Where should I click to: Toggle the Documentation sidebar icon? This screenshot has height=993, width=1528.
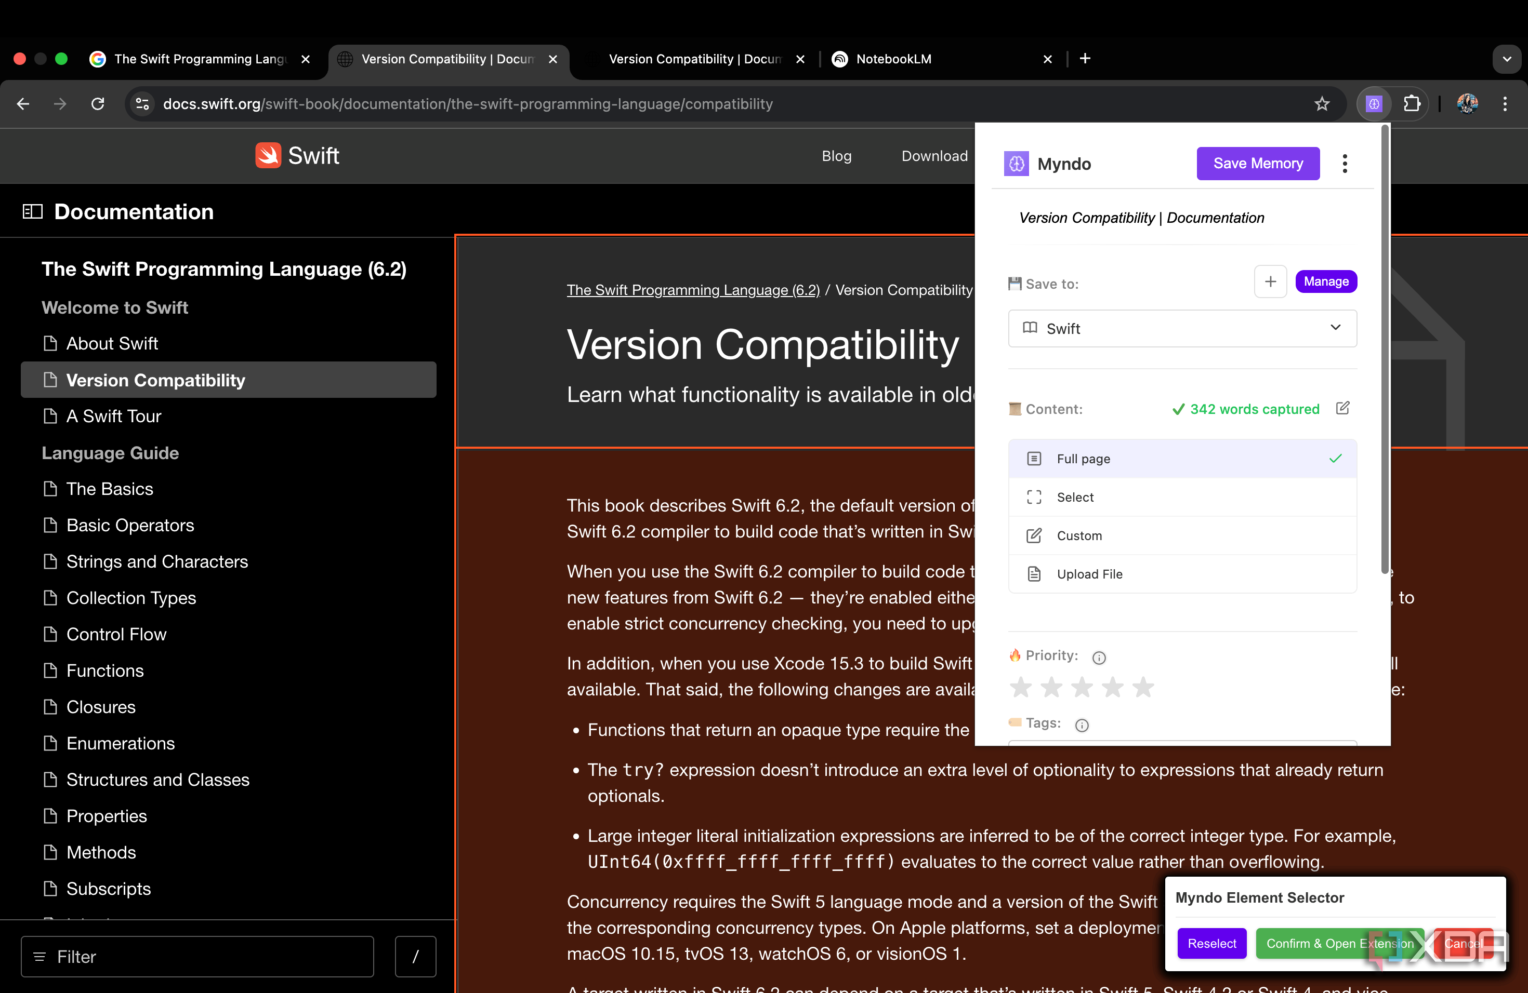point(33,212)
